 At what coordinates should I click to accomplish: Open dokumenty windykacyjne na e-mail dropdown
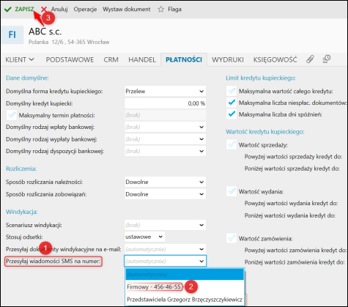tap(165, 249)
